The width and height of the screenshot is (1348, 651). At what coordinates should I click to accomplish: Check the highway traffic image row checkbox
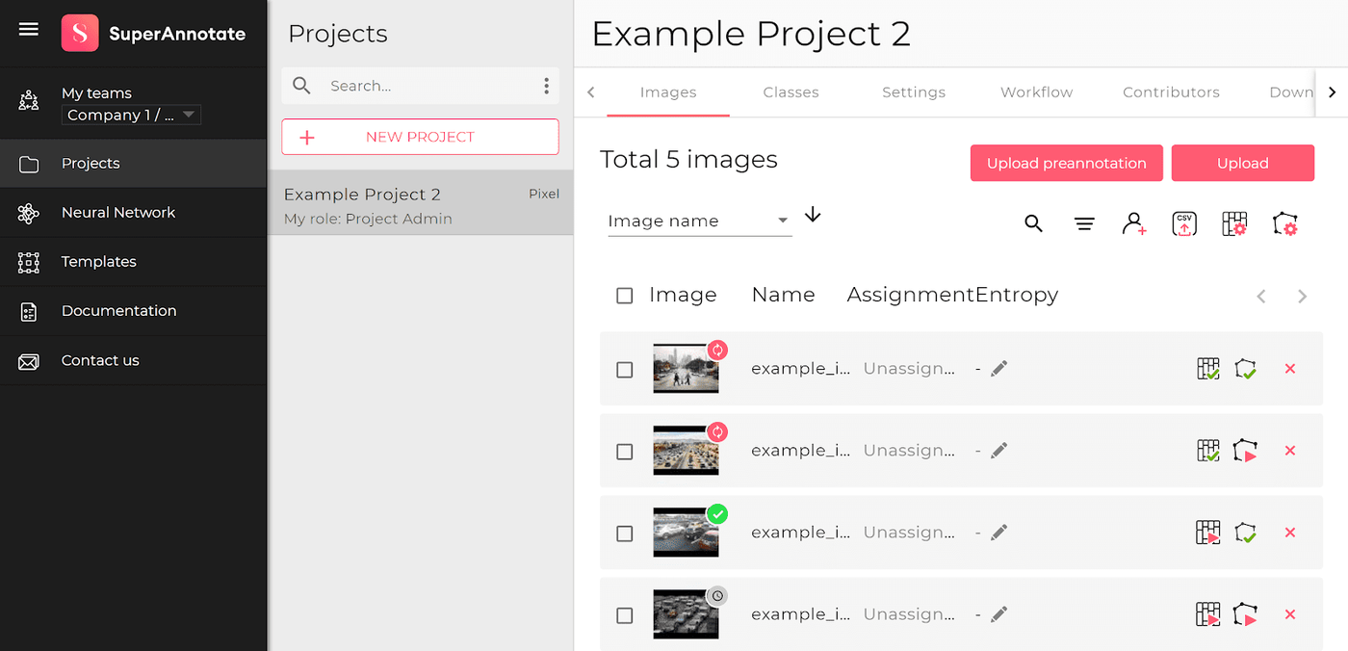point(625,452)
